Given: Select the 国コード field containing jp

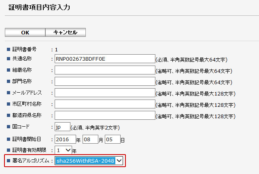Looking at the screenshot, I should [62, 127].
